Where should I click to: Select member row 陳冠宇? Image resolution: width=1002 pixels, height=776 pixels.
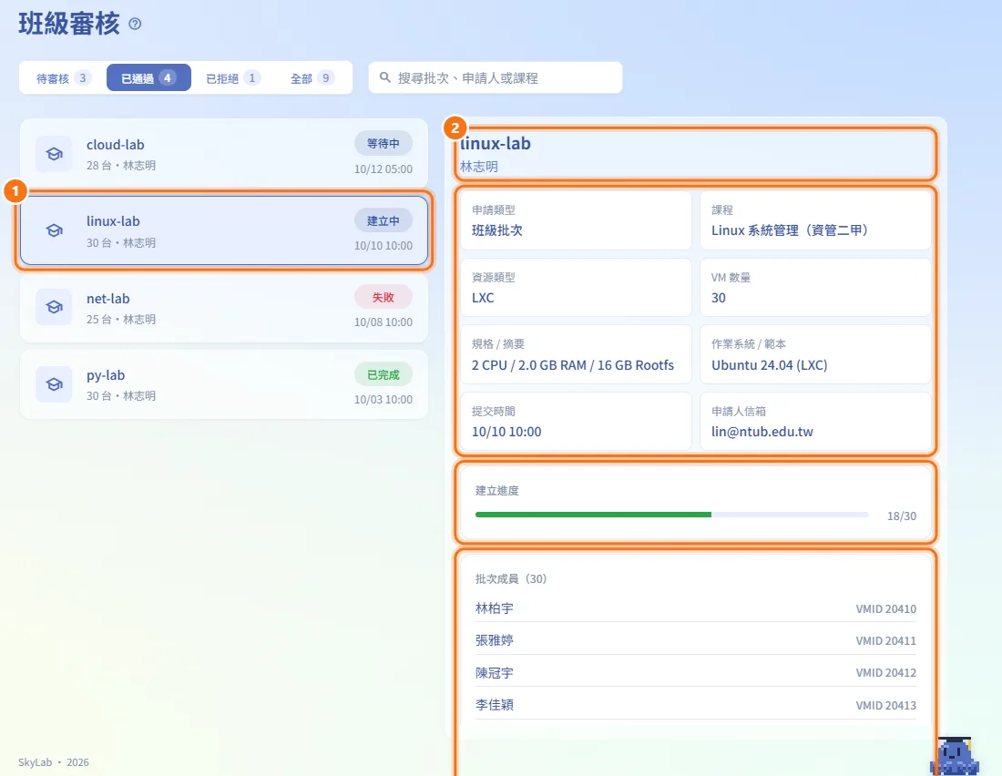pyautogui.click(x=695, y=672)
